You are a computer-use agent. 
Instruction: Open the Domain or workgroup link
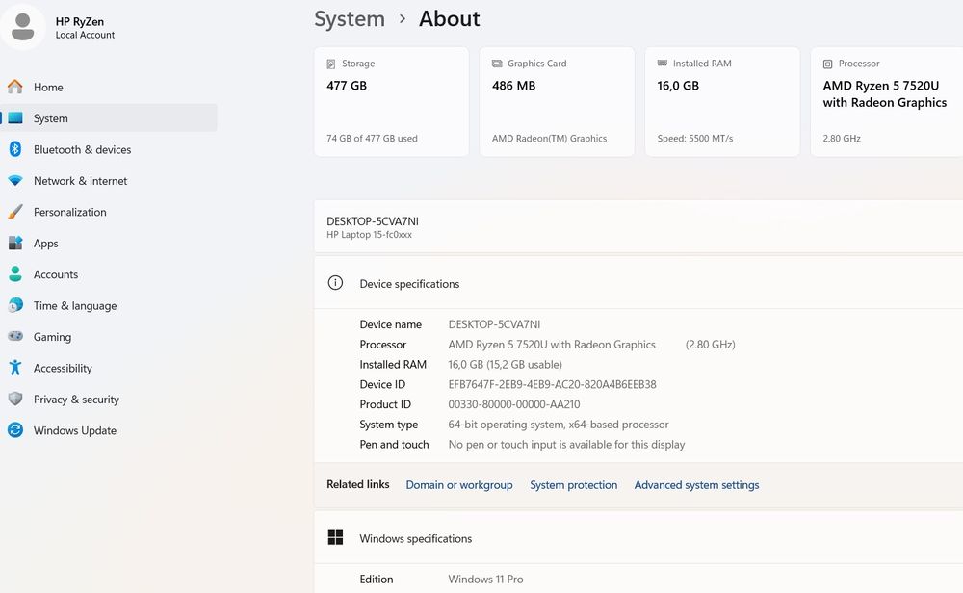(459, 485)
